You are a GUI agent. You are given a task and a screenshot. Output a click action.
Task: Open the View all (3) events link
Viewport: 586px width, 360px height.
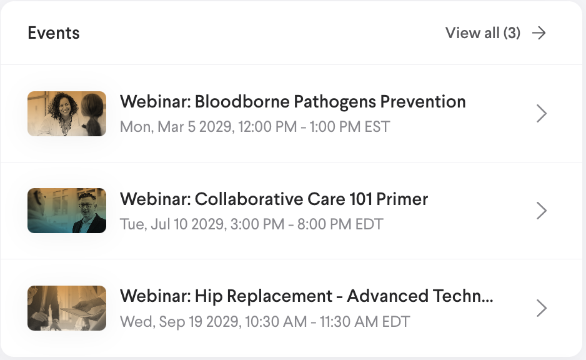[x=482, y=33]
